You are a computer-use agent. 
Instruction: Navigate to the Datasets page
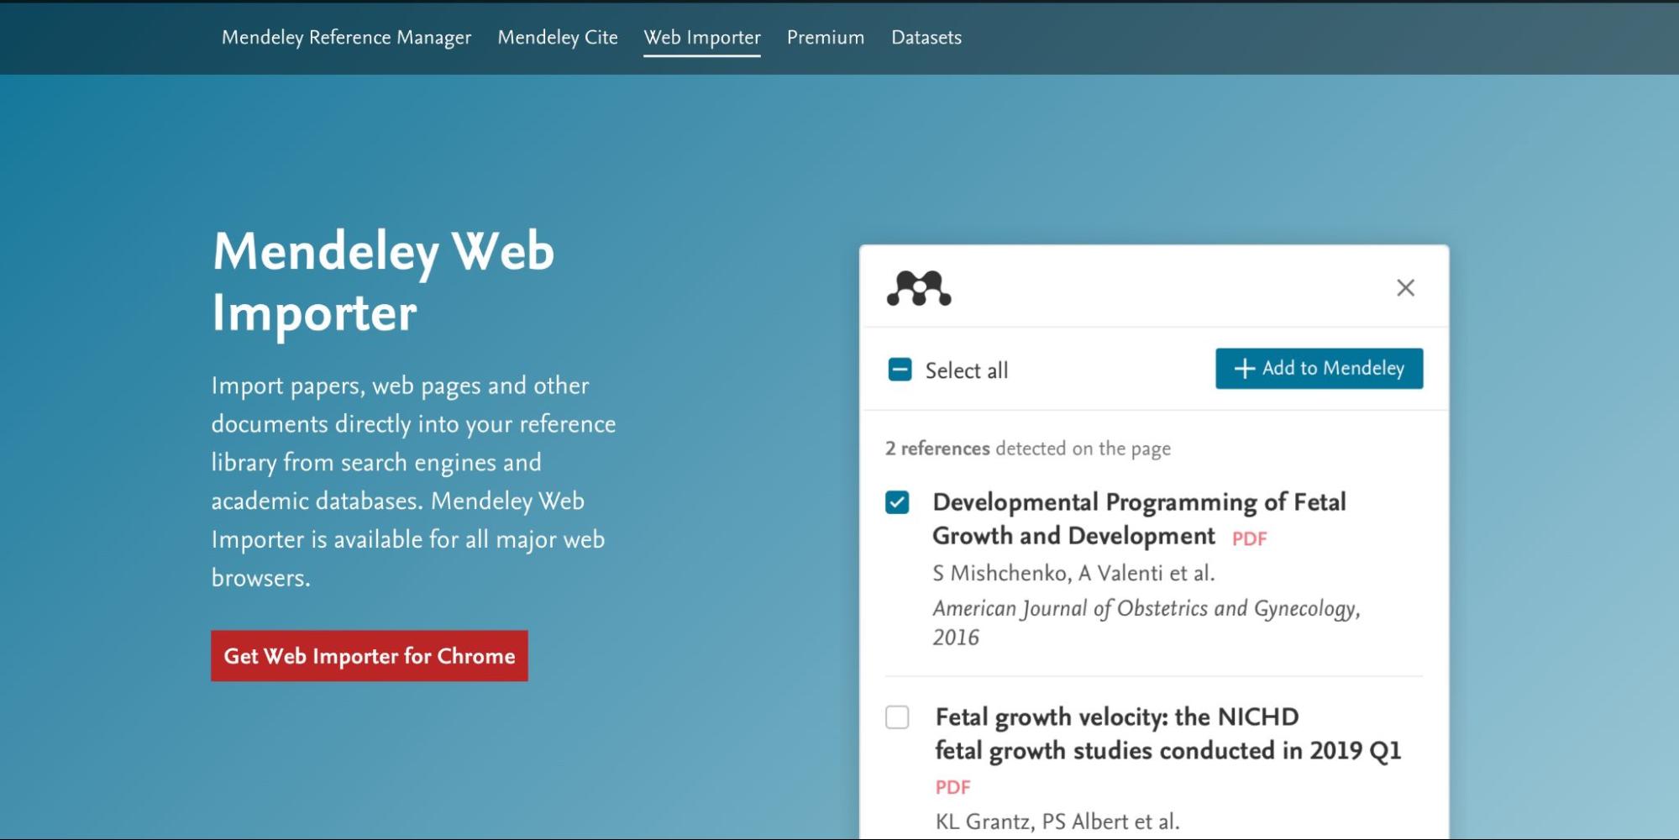coord(926,38)
